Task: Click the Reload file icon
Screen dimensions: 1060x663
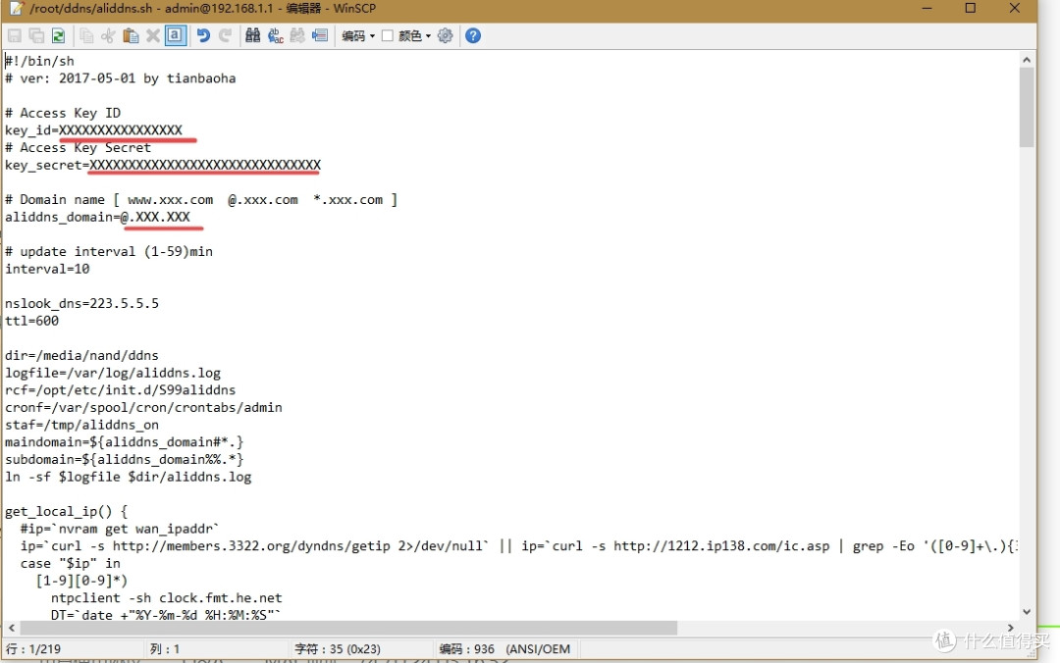Action: point(58,35)
